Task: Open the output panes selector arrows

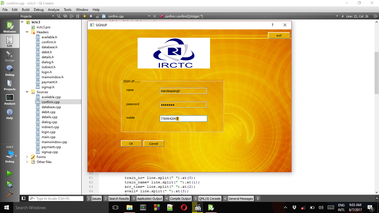Action: 258,199
